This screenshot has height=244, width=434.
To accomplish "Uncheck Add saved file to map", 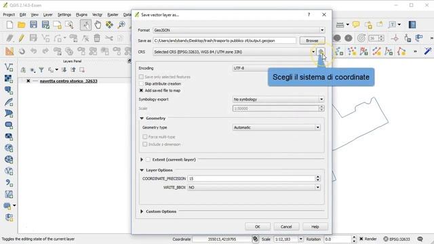I will (141, 90).
